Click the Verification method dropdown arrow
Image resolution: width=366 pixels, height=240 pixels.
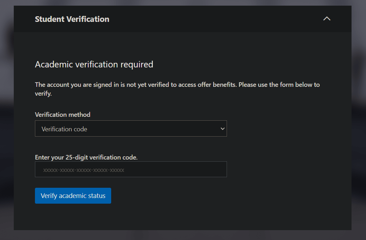222,129
